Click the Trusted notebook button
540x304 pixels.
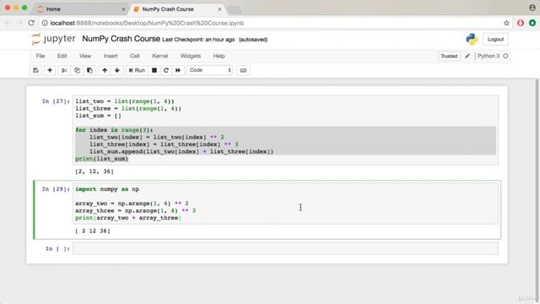(x=449, y=56)
